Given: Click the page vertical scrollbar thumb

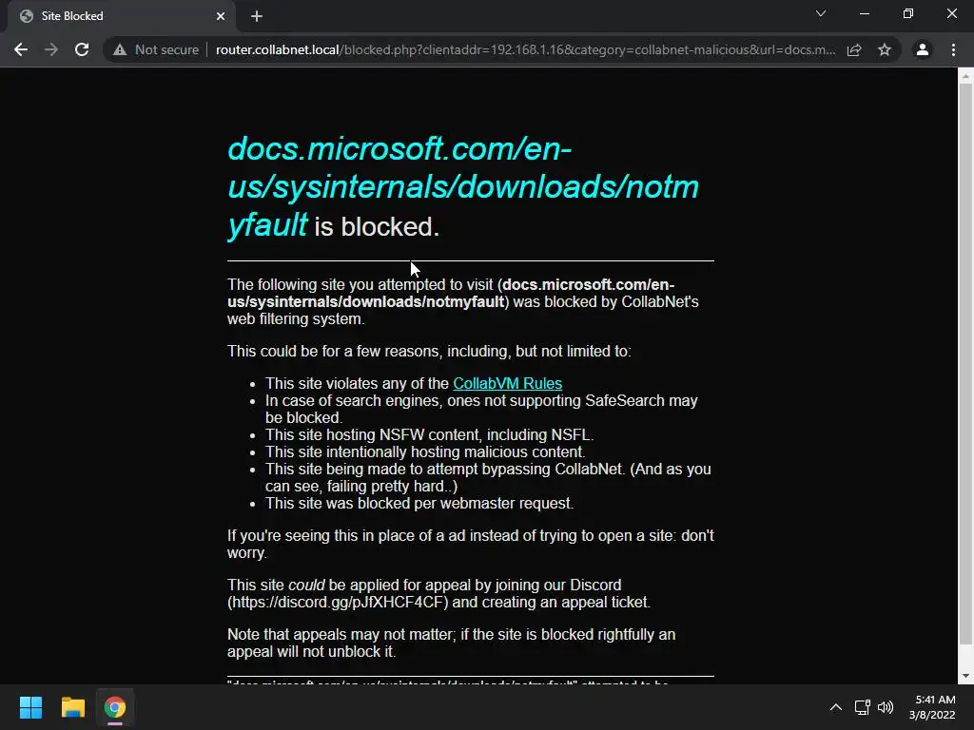Looking at the screenshot, I should [965, 363].
